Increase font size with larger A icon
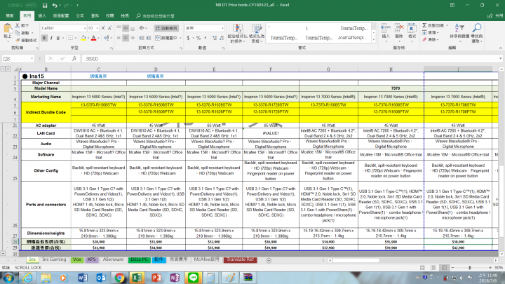The width and height of the screenshot is (505, 284). [x=103, y=28]
